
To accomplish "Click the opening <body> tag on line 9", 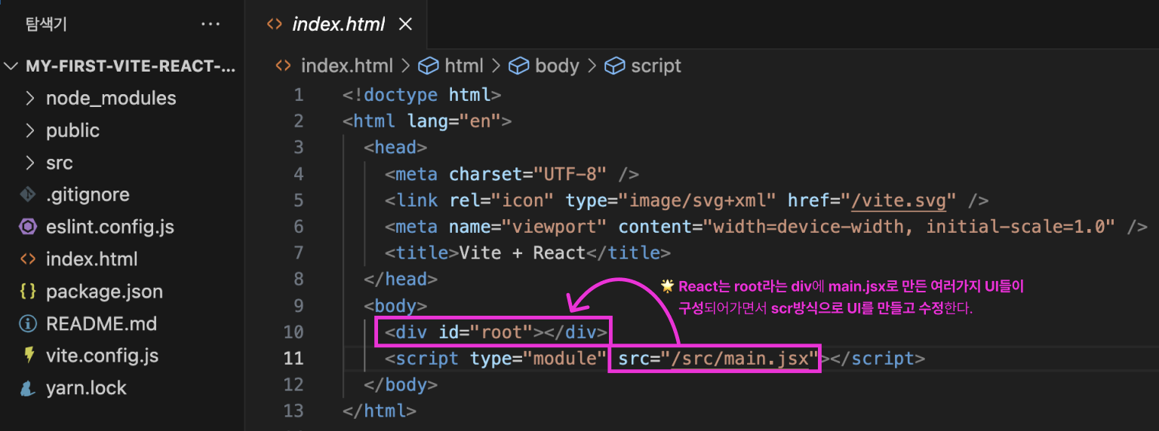I will pos(395,306).
